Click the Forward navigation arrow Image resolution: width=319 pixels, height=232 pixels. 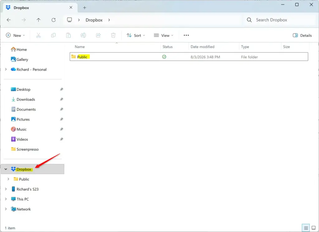pyautogui.click(x=24, y=20)
